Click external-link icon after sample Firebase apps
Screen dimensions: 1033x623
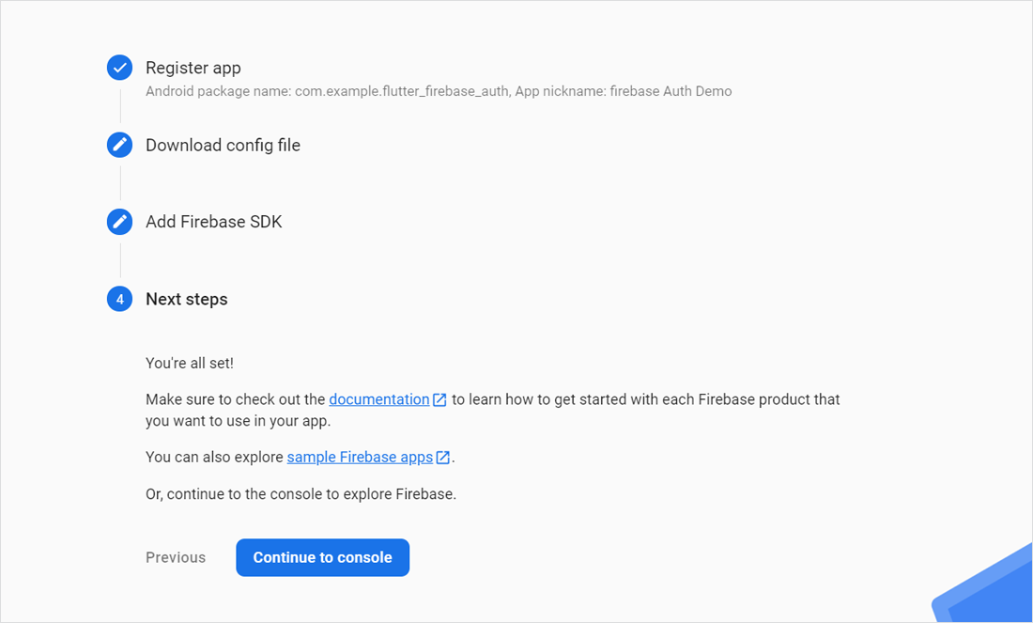443,457
